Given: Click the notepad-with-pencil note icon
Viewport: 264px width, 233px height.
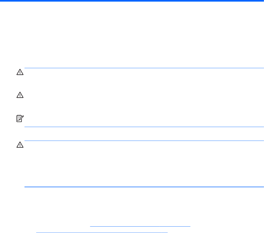Looking at the screenshot, I should [20, 118].
